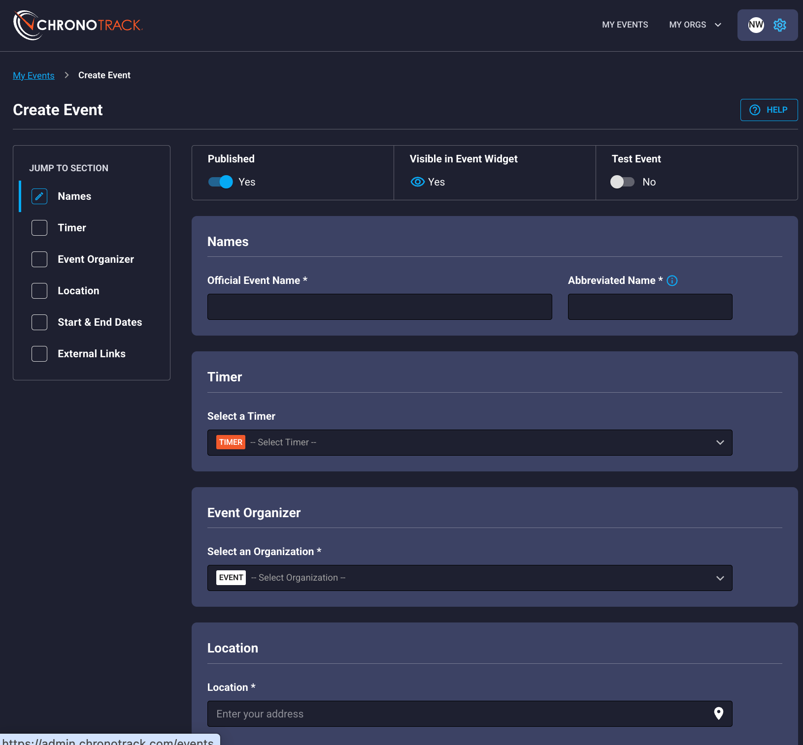This screenshot has height=745, width=803.
Task: Go to My Events in top navigation
Action: coord(625,25)
